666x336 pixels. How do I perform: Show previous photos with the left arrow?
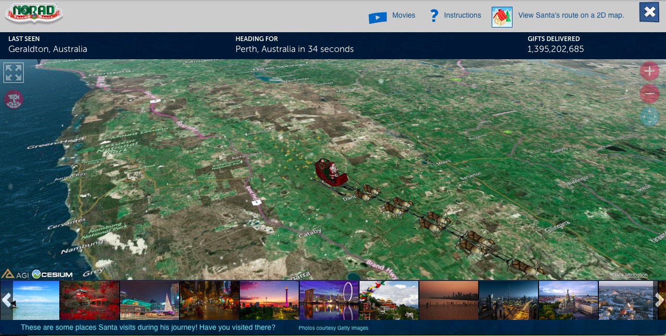6,300
